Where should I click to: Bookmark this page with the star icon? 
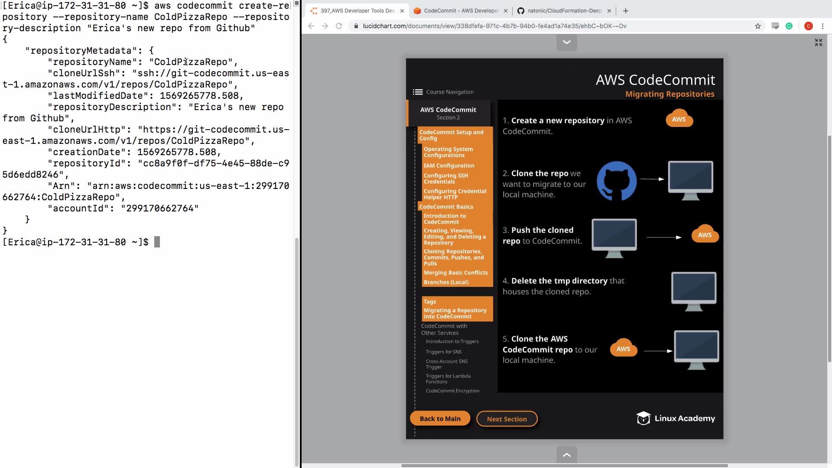(x=757, y=26)
